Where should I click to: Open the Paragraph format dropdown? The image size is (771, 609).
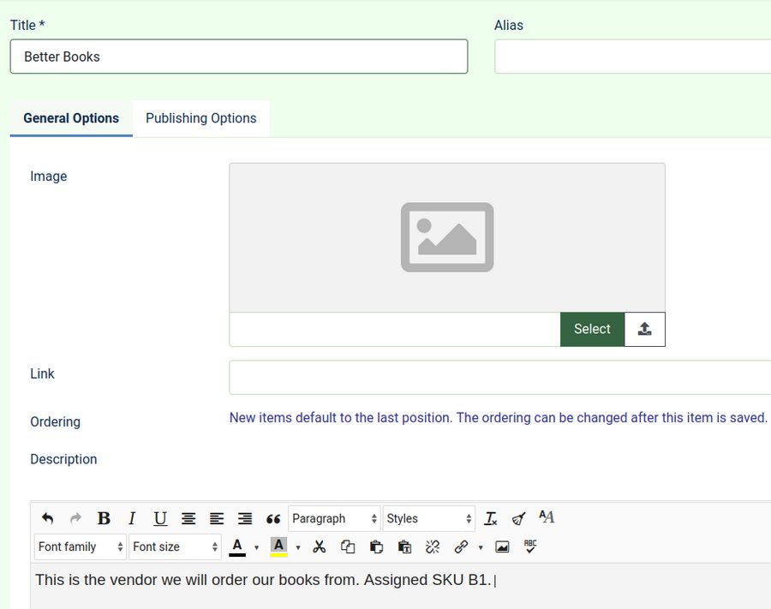[334, 518]
